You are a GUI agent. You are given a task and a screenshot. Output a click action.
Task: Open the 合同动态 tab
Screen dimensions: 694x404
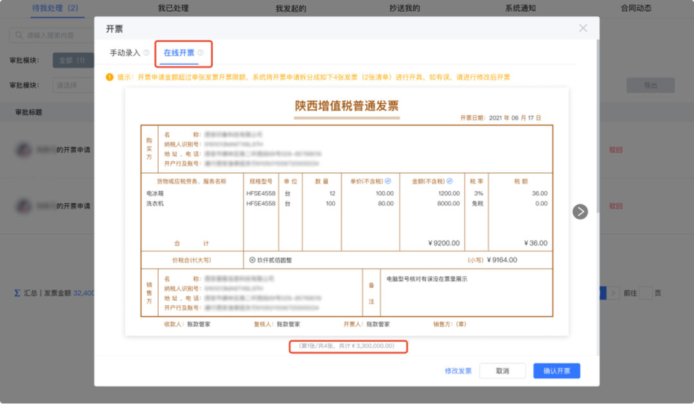[x=636, y=8]
